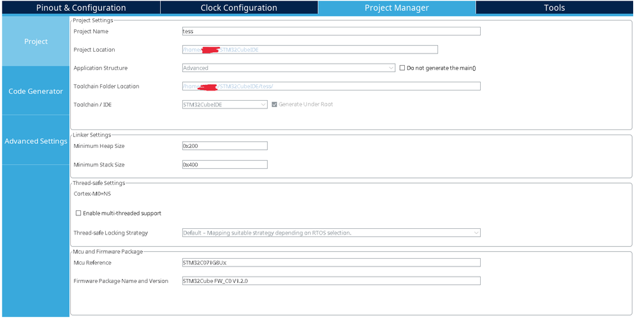The width and height of the screenshot is (637, 320).
Task: Click Firmware Package Name and Version label
Action: [x=121, y=280]
